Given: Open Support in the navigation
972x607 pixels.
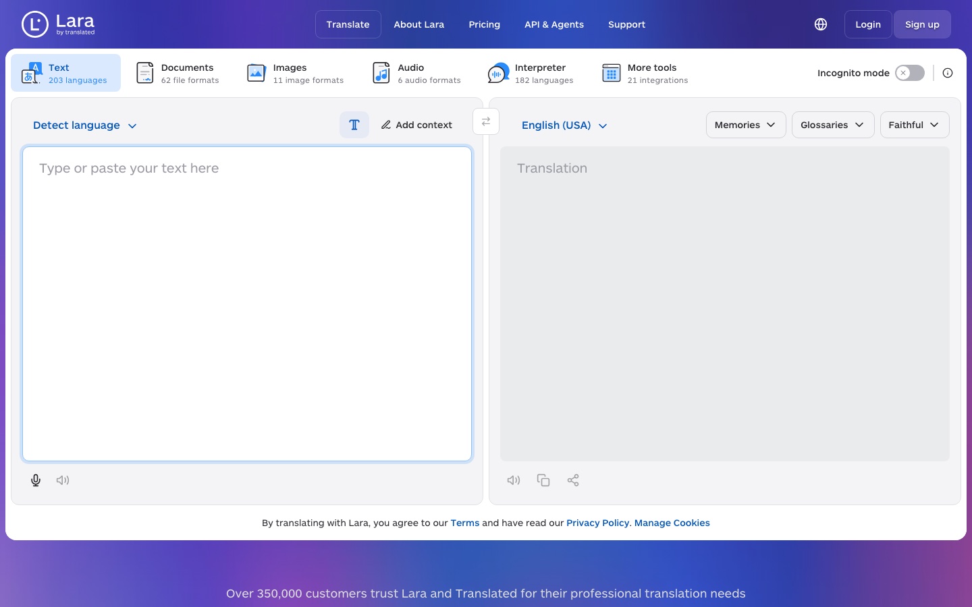Looking at the screenshot, I should [627, 24].
